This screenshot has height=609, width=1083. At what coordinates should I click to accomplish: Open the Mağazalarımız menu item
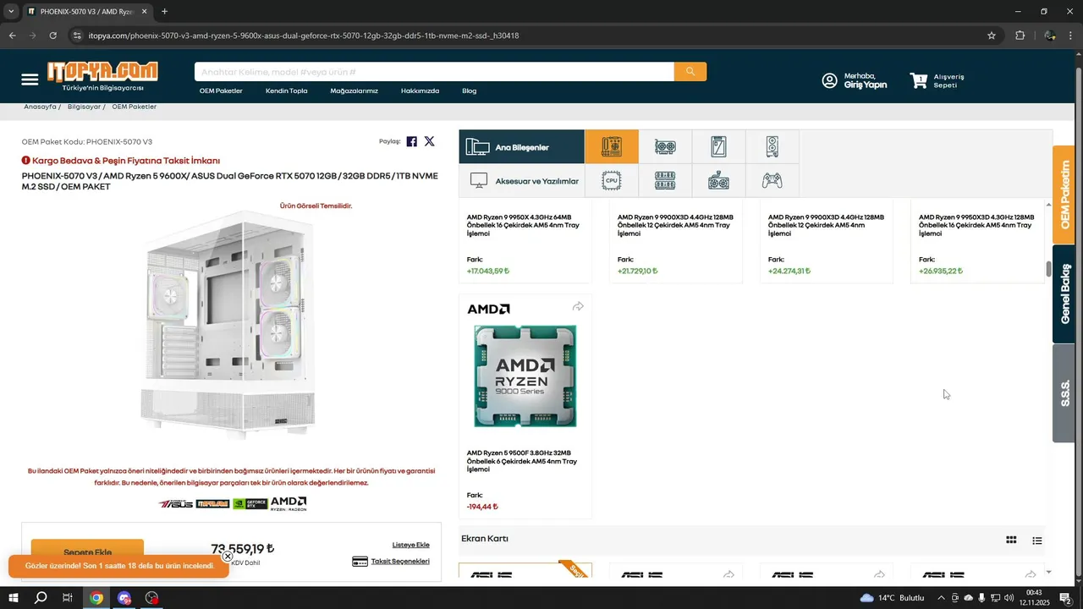click(354, 91)
